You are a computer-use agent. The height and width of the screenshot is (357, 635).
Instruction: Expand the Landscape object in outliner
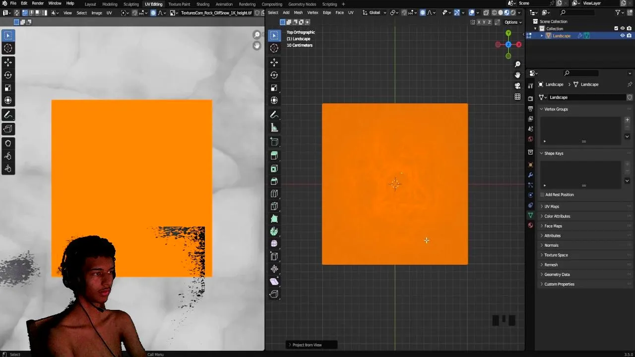coord(542,36)
